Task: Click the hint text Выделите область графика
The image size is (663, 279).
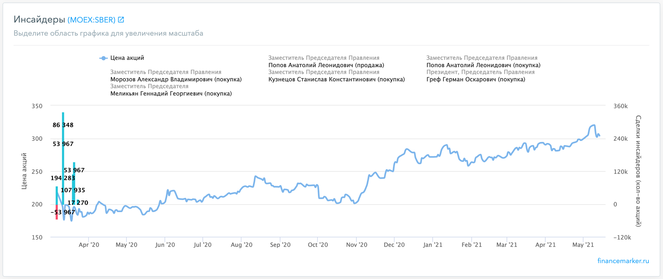Action: point(108,33)
